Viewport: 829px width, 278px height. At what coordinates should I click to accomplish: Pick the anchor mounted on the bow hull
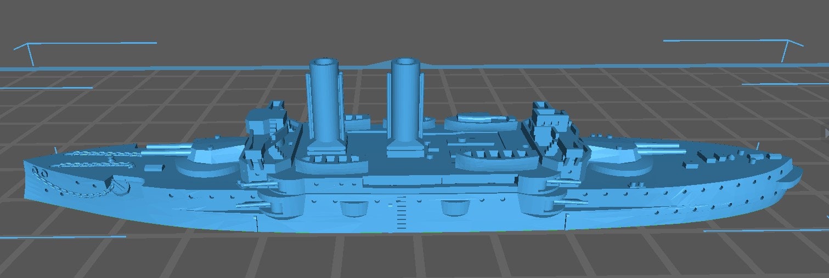pos(119,186)
